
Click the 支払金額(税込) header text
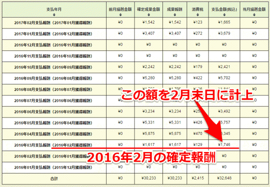pos(224,9)
